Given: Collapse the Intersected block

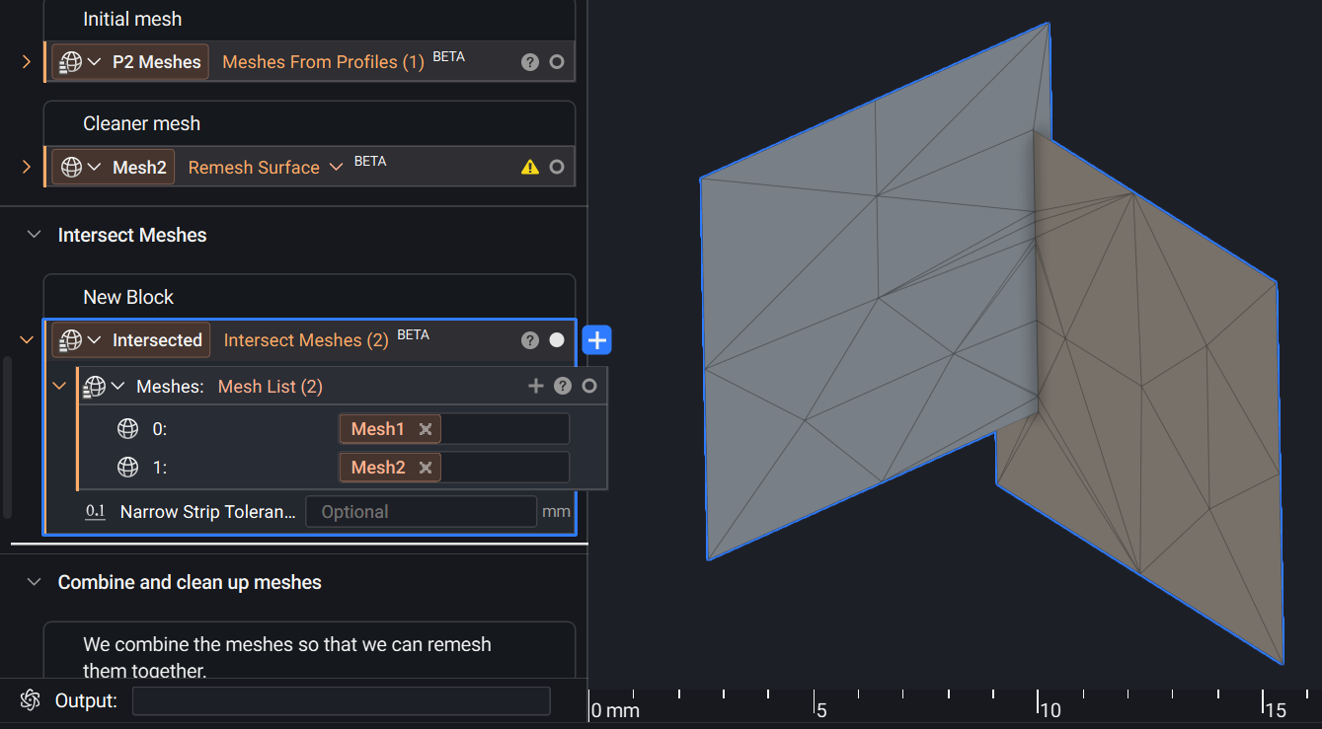Looking at the screenshot, I should (27, 340).
